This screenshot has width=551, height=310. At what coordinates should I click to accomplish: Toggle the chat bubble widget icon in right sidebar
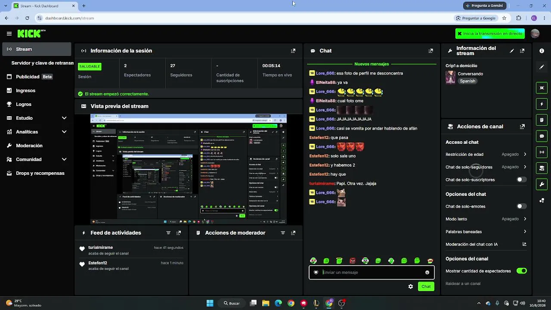click(x=542, y=136)
